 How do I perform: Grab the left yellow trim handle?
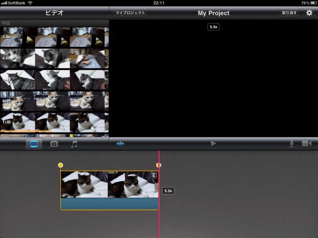(60, 165)
